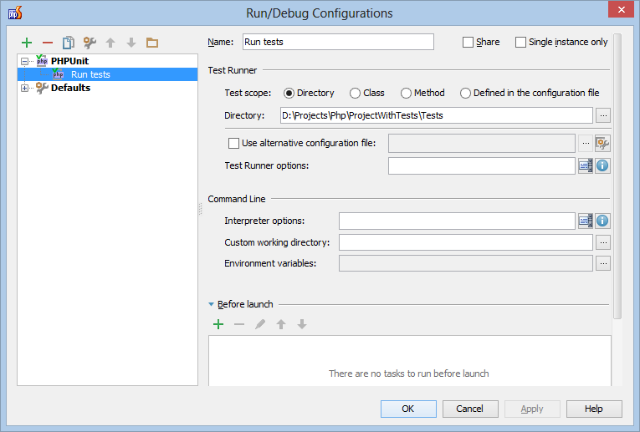Remove the Before launch task
The image size is (640, 432).
239,324
